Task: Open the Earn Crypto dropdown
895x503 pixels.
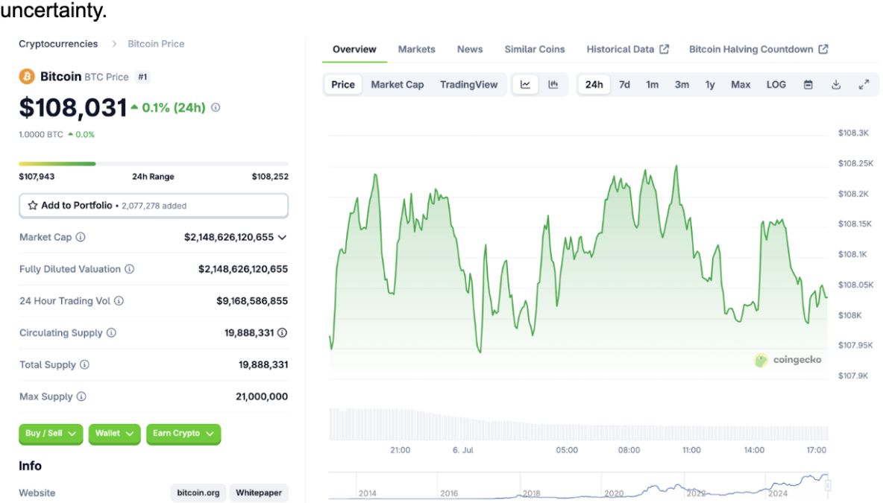Action: coord(183,434)
